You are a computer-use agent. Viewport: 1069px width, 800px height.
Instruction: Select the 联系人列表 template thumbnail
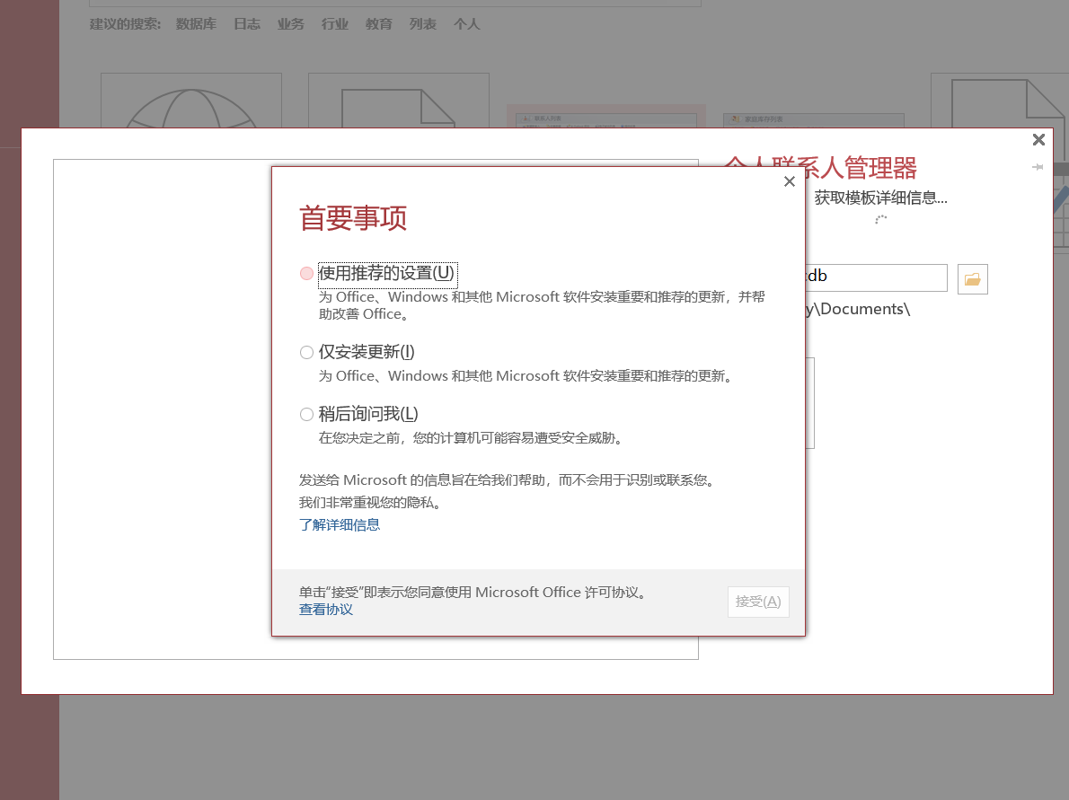[x=606, y=116]
